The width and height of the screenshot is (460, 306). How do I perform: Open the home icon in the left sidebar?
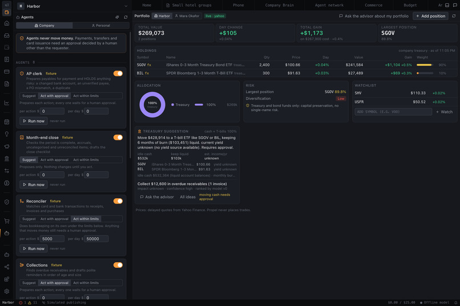coord(7,23)
